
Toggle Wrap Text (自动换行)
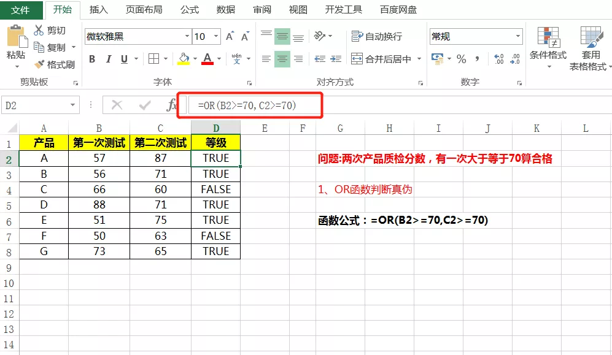377,36
